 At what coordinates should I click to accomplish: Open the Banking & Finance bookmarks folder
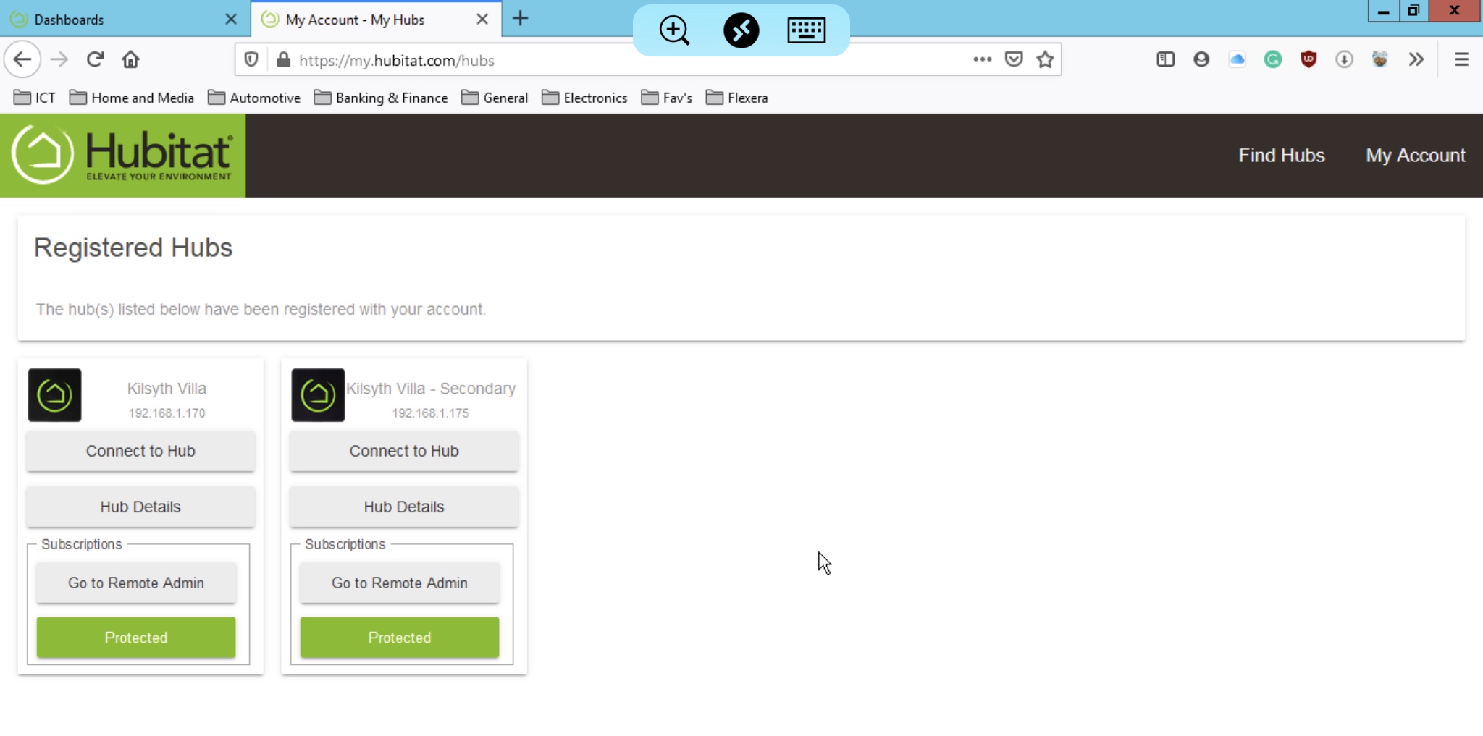click(381, 98)
